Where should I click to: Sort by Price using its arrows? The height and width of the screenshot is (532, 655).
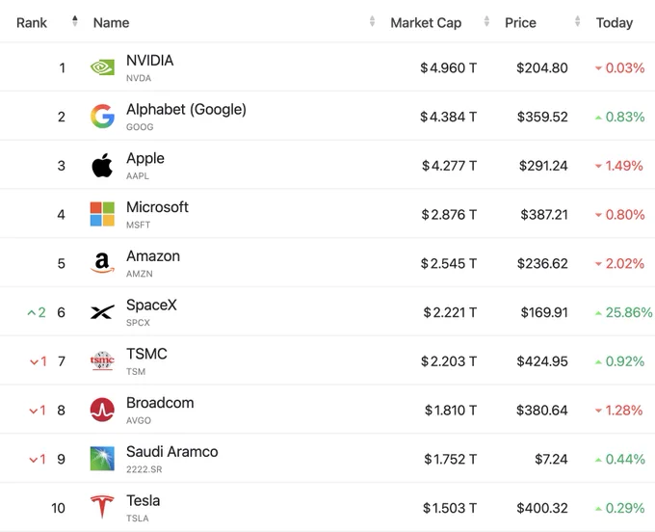click(577, 21)
